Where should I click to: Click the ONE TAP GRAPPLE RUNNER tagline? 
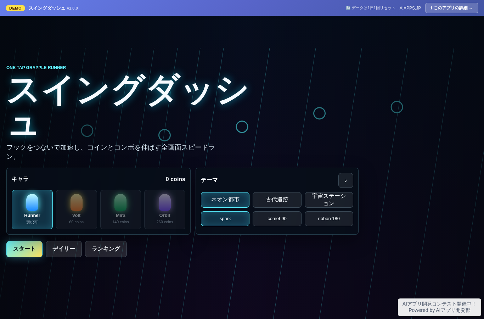[x=36, y=68]
